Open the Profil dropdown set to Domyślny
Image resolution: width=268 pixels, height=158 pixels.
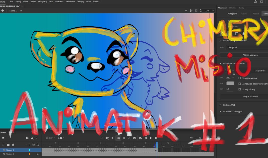[246, 47]
